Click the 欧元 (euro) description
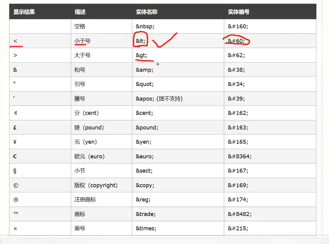The width and height of the screenshot is (329, 244). (89, 156)
